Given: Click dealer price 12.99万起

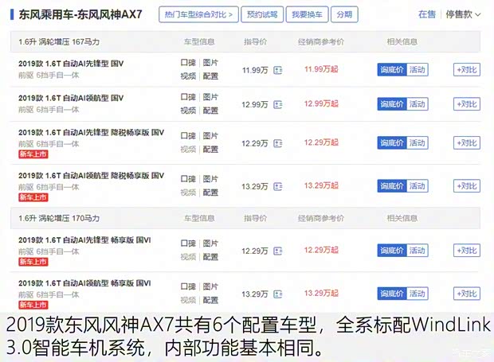Looking at the screenshot, I should tap(321, 103).
